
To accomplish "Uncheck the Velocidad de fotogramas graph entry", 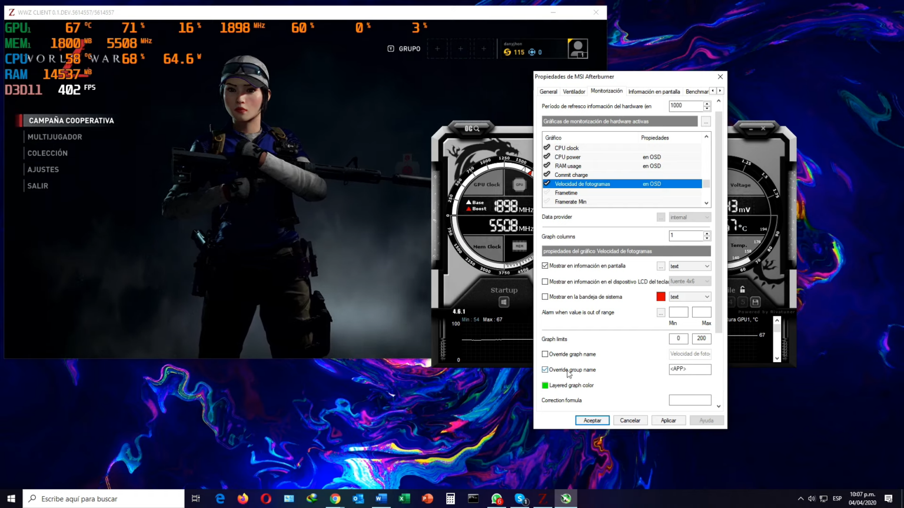I will [x=547, y=183].
